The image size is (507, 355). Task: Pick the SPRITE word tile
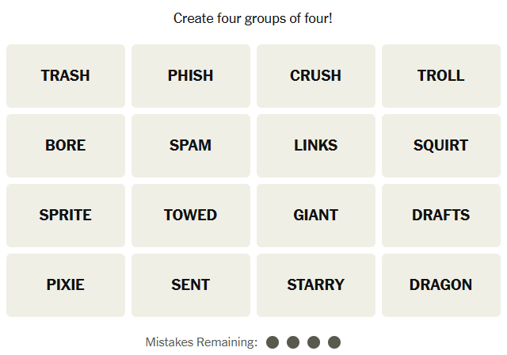66,216
